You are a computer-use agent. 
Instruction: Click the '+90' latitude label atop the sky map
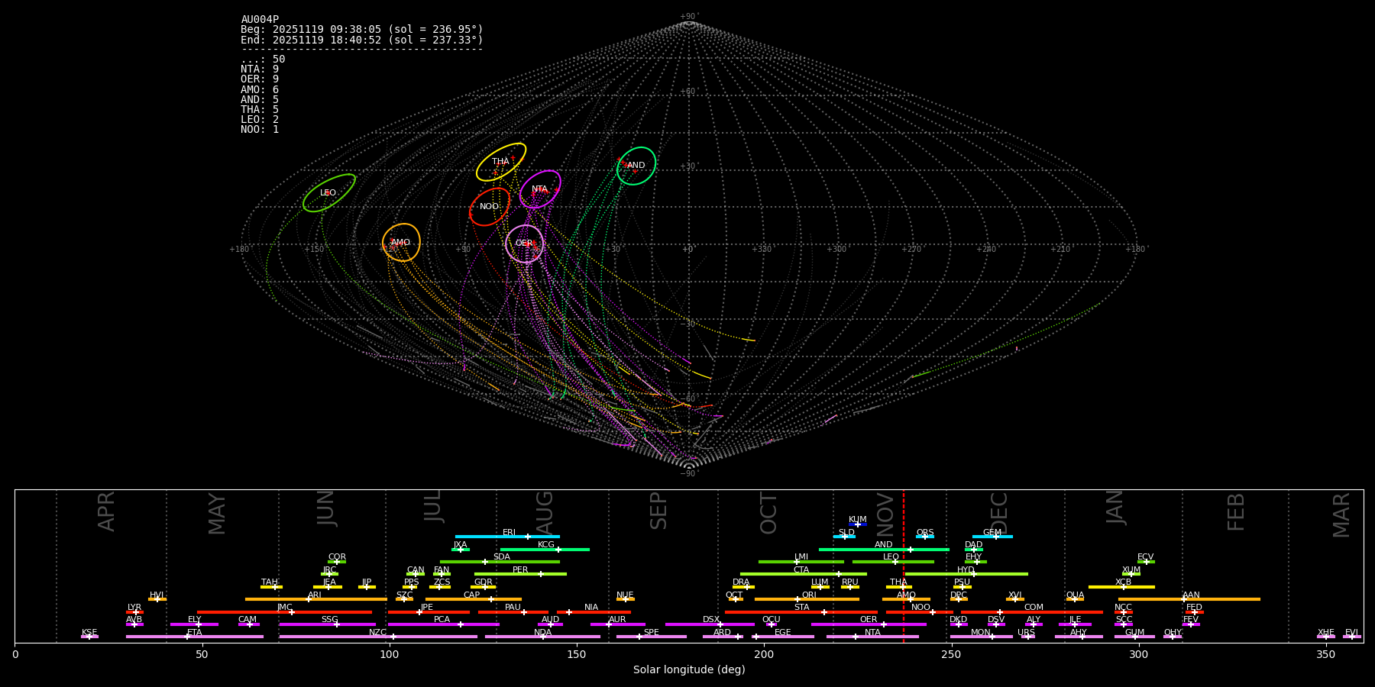coord(688,17)
